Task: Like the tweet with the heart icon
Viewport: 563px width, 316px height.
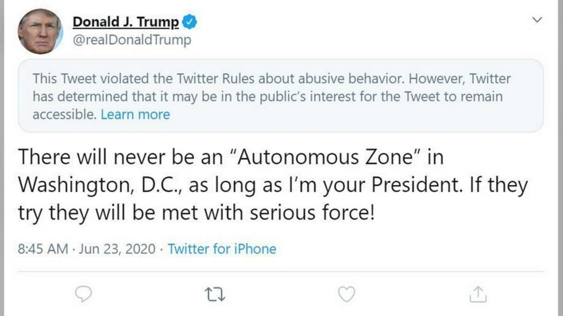Action: [x=346, y=294]
